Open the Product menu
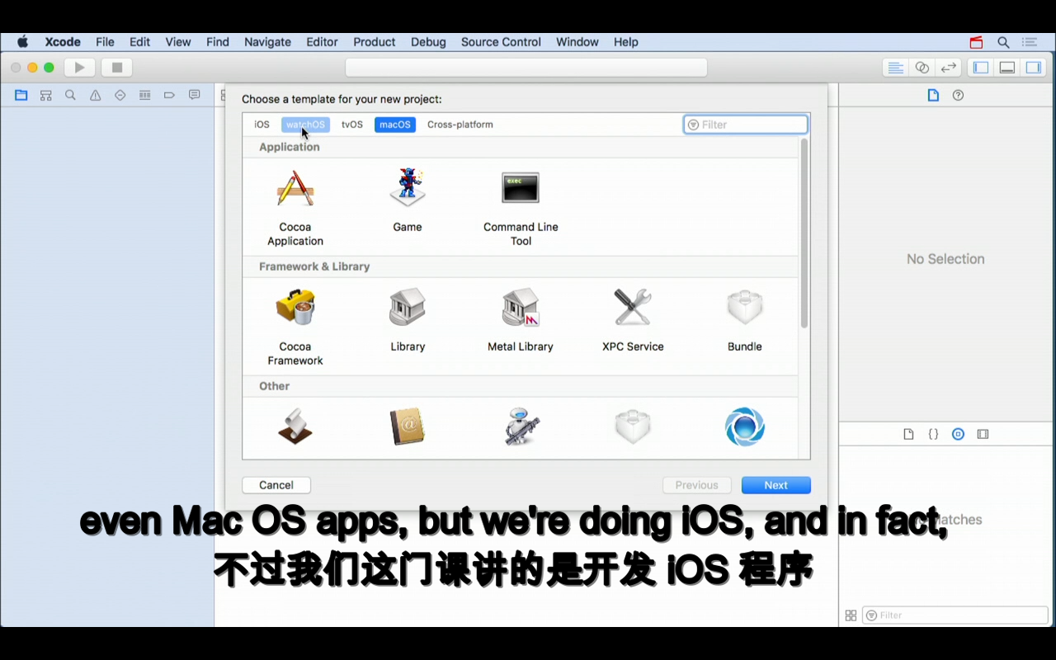Image resolution: width=1056 pixels, height=660 pixels. pyautogui.click(x=375, y=42)
